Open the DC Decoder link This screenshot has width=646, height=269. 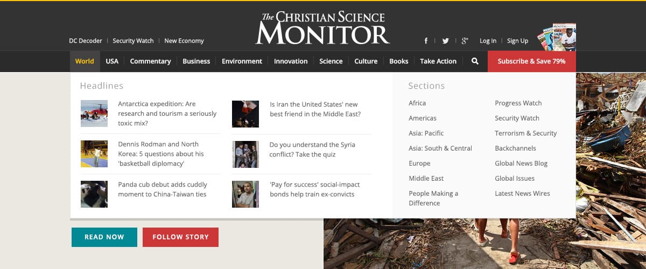point(85,41)
